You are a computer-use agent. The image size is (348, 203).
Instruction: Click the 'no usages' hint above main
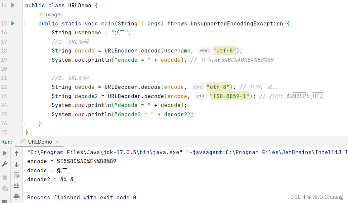click(50, 15)
